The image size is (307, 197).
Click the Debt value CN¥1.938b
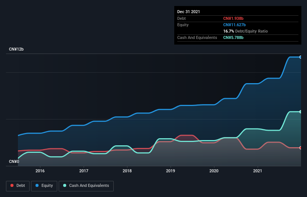[233, 18]
